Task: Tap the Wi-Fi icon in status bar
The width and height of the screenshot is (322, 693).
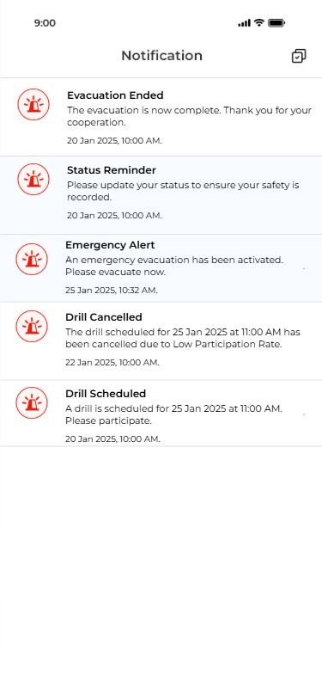Action: tap(259, 23)
